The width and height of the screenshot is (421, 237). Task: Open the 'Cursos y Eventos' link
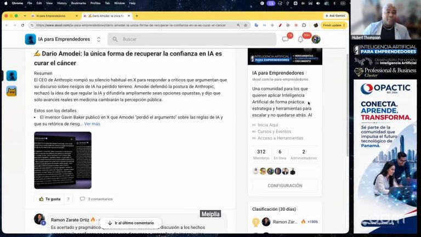point(274,132)
